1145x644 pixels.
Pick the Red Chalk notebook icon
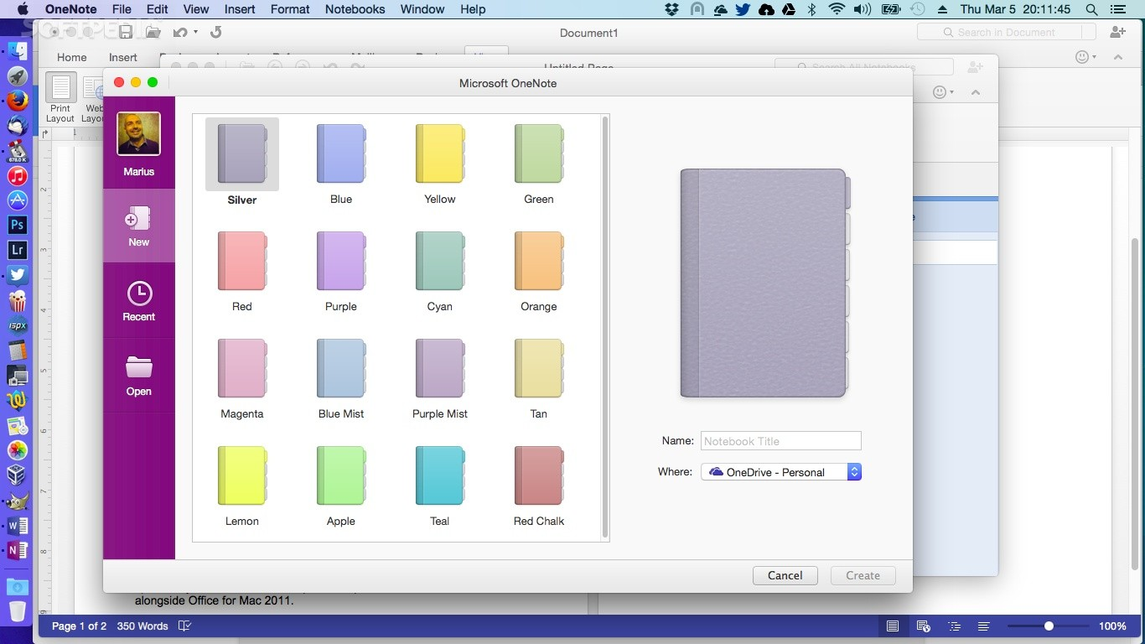538,476
